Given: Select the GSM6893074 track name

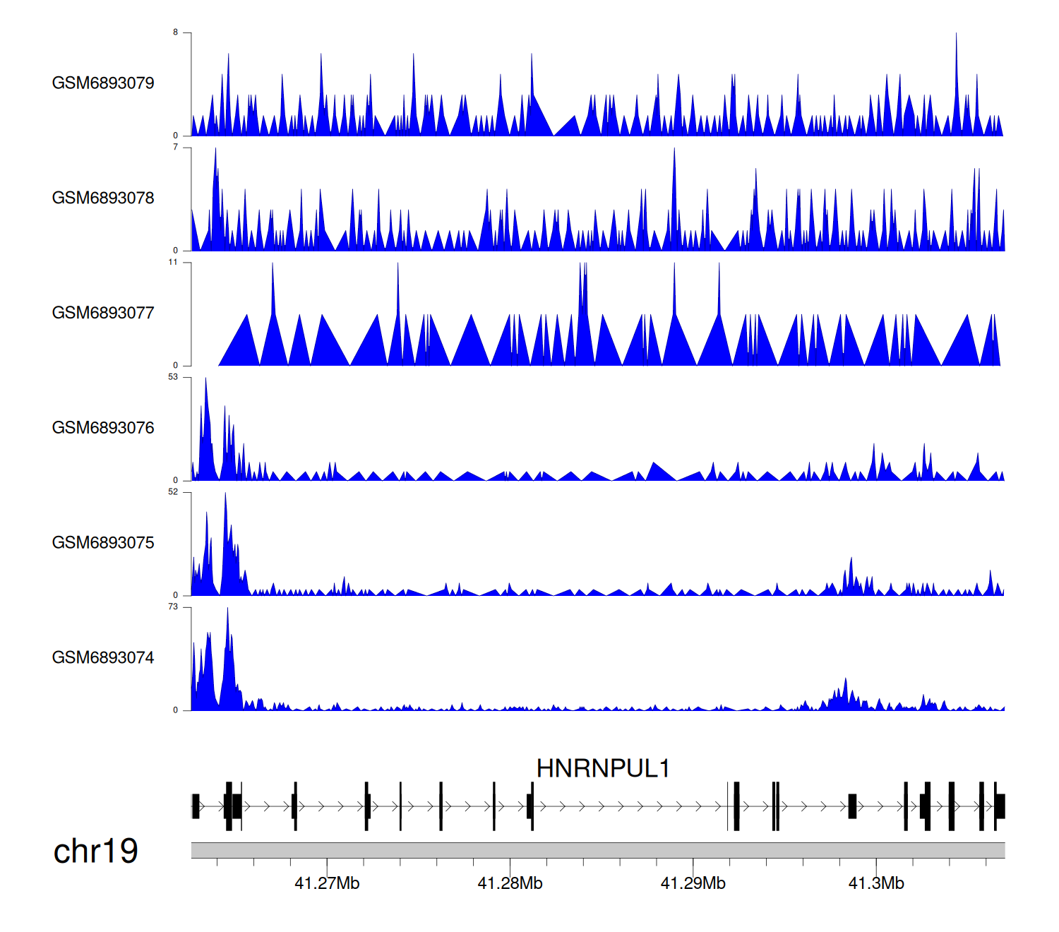Looking at the screenshot, I should [x=103, y=658].
